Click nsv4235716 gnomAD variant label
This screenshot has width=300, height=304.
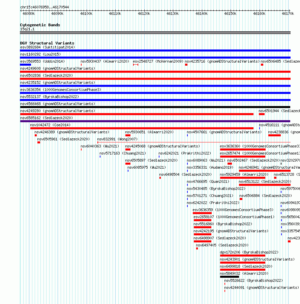tap(222, 62)
